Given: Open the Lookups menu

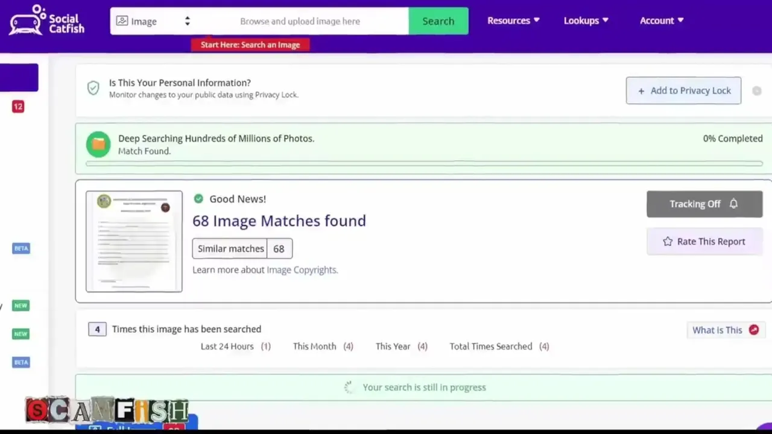Looking at the screenshot, I should coord(586,20).
